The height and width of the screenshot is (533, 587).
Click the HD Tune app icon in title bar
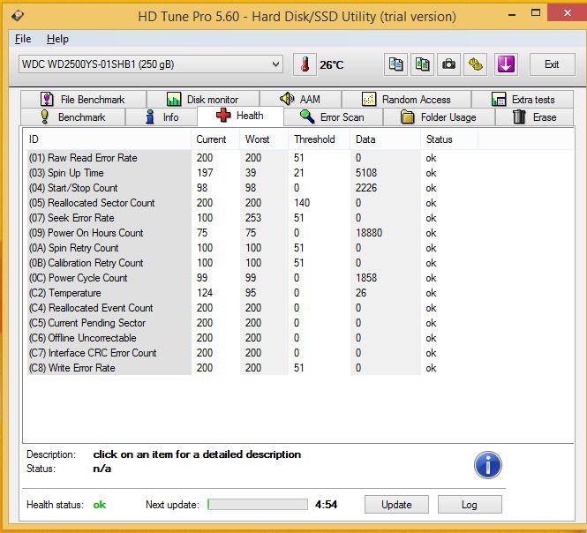pyautogui.click(x=18, y=16)
